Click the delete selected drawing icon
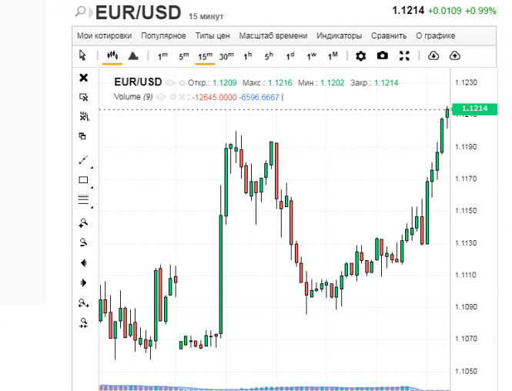The height and width of the screenshot is (391, 512). 84,97
